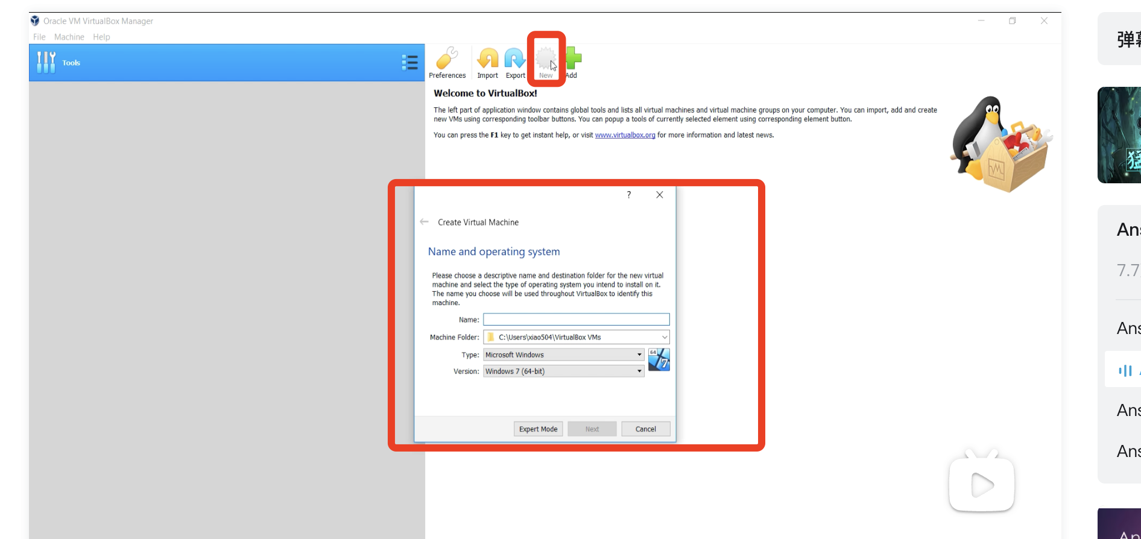
Task: Click the Cancel button
Action: (x=645, y=429)
